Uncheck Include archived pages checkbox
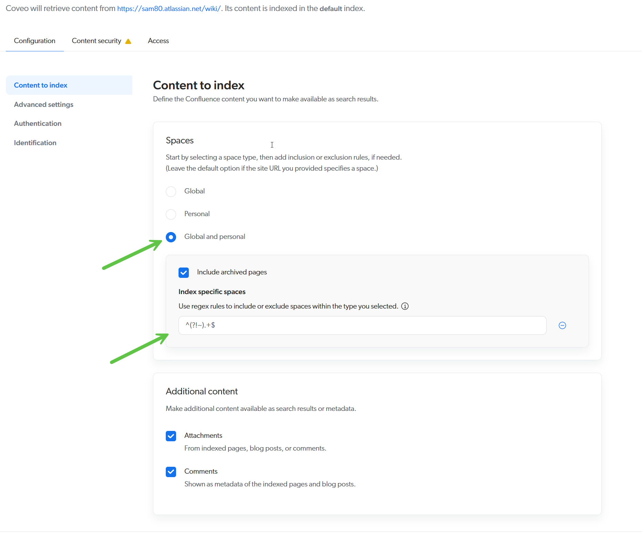This screenshot has height=534, width=642. 184,273
